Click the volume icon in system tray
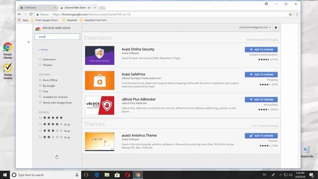The width and height of the screenshot is (318, 179). pos(291,175)
